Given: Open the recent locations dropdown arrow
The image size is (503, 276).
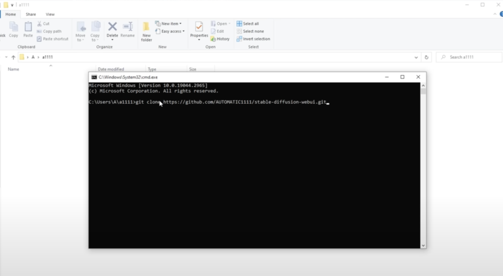Looking at the screenshot, I should pos(6,57).
